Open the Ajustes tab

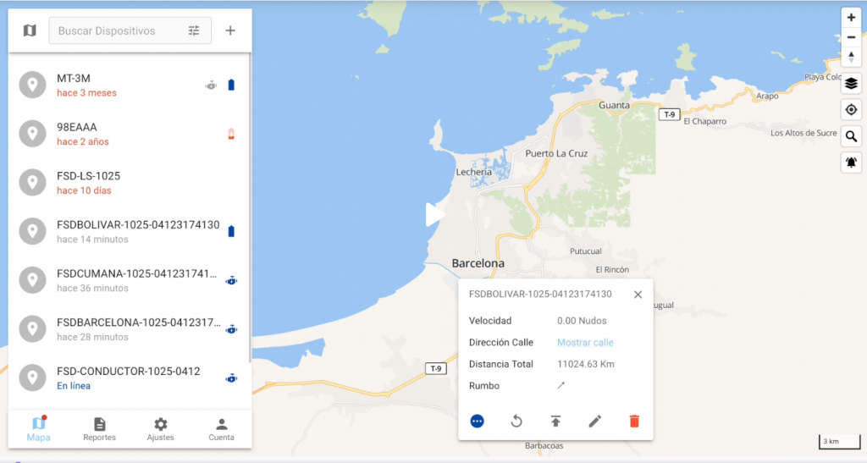coord(160,429)
